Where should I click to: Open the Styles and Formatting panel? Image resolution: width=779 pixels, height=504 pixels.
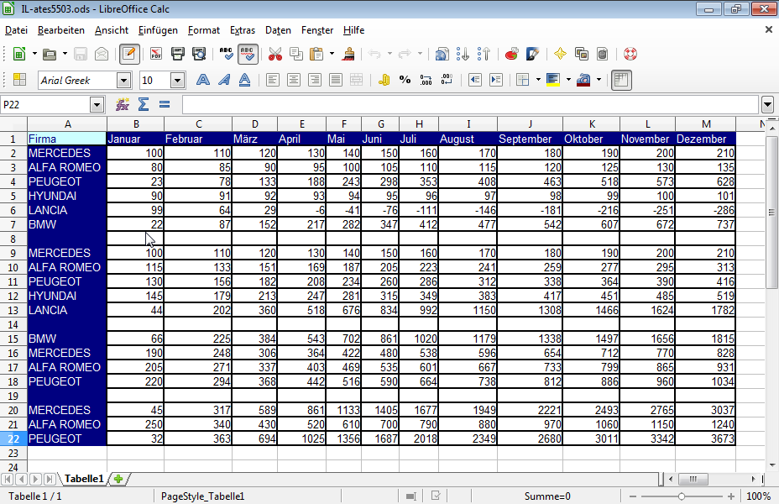coord(19,80)
